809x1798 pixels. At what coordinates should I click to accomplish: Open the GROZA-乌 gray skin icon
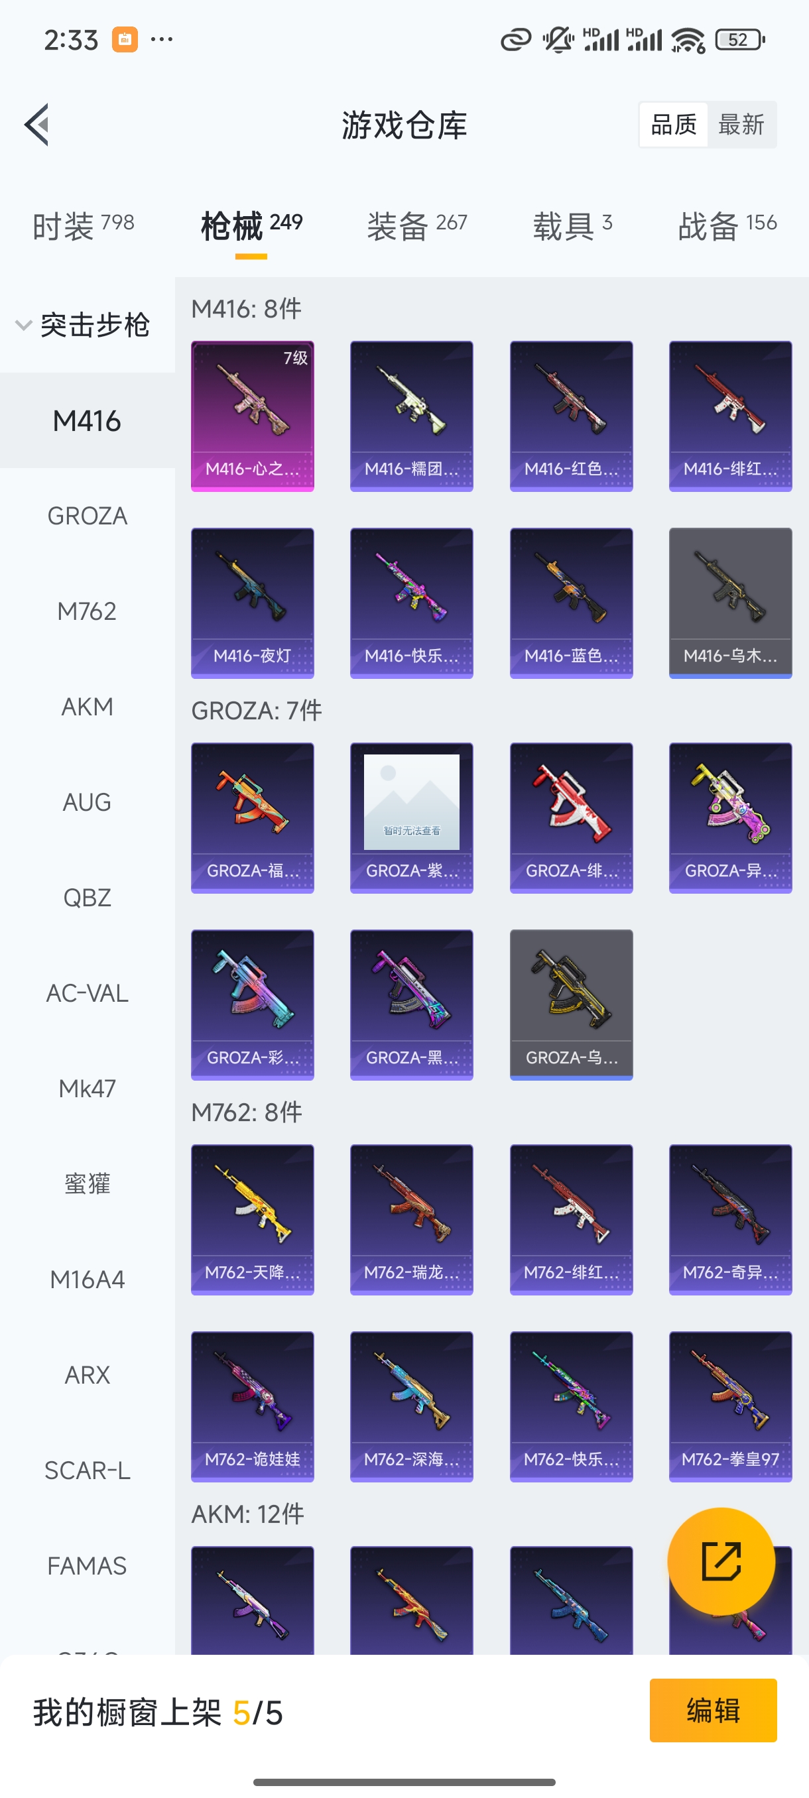pos(571,1004)
